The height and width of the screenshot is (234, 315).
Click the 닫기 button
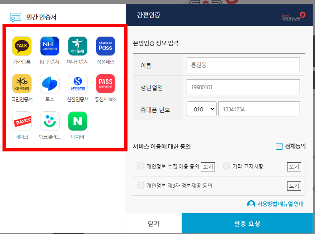[x=154, y=223]
